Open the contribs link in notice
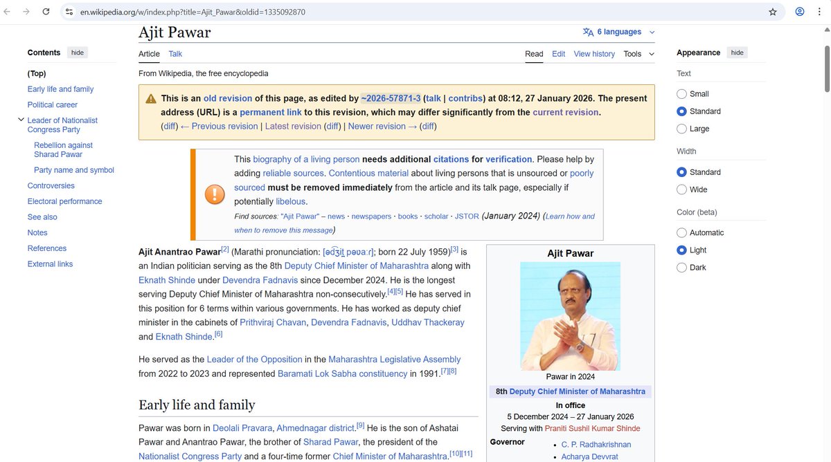This screenshot has height=462, width=831. pyautogui.click(x=465, y=99)
